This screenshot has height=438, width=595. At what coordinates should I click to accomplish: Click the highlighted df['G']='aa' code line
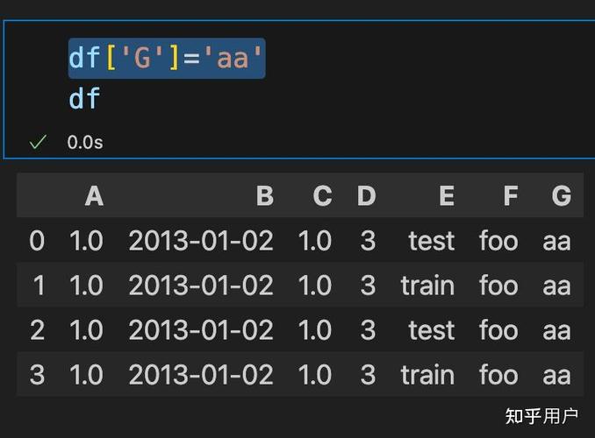pos(167,59)
